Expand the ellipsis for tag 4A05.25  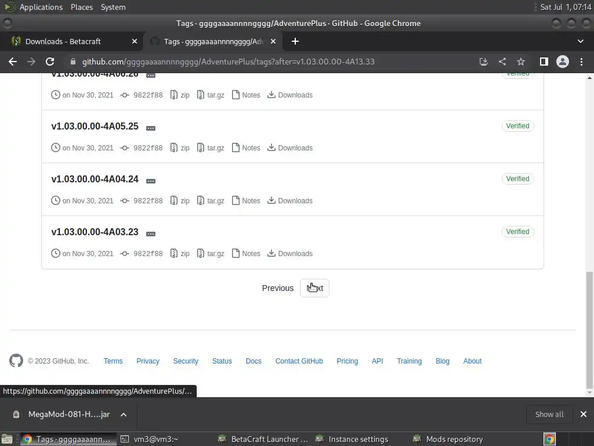coord(151,128)
